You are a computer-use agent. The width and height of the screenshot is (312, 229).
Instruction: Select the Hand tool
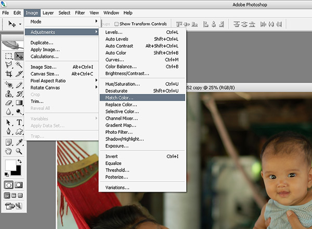(x=8, y=151)
